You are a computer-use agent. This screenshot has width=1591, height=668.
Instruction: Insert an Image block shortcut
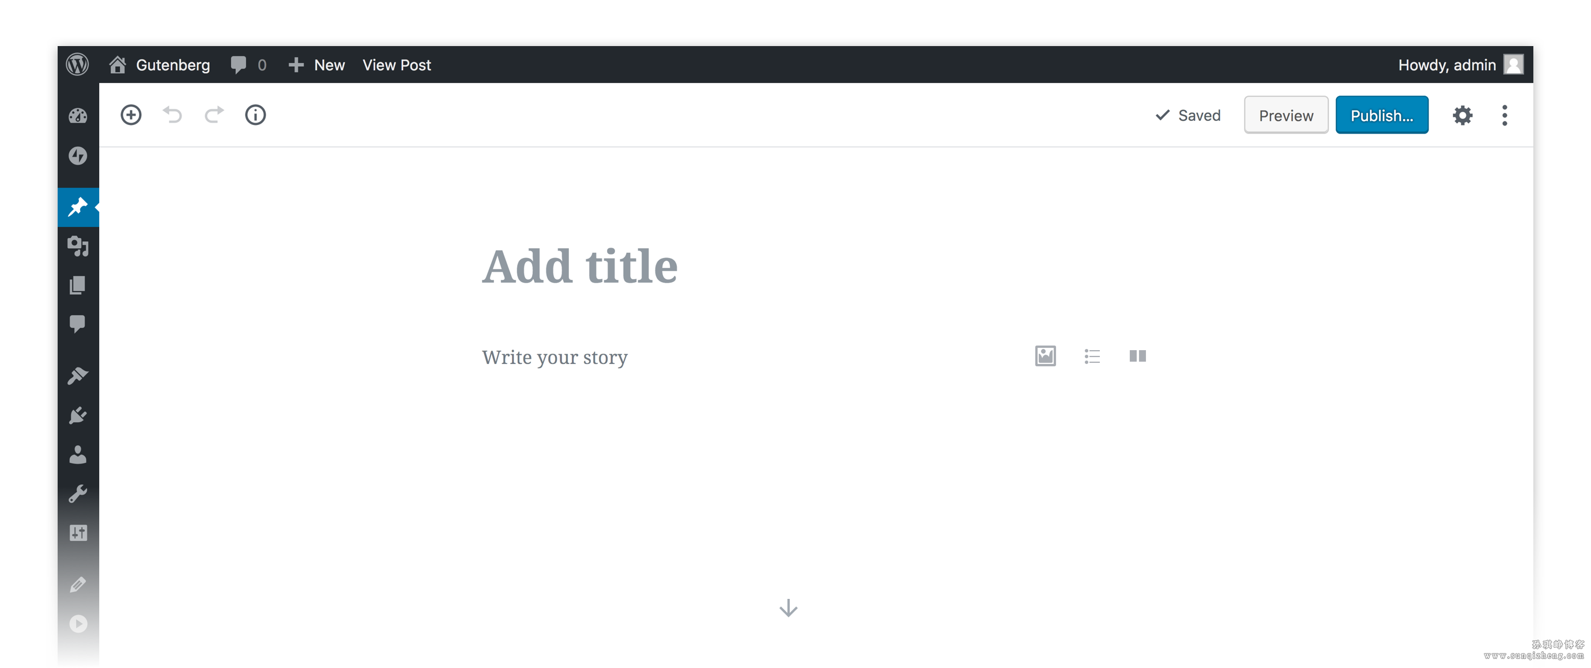pos(1045,356)
